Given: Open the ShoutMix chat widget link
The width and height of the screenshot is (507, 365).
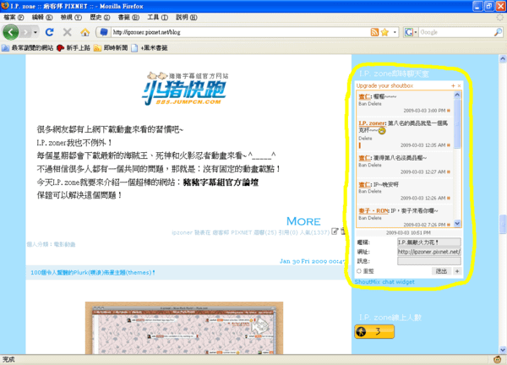Looking at the screenshot, I should (x=384, y=282).
